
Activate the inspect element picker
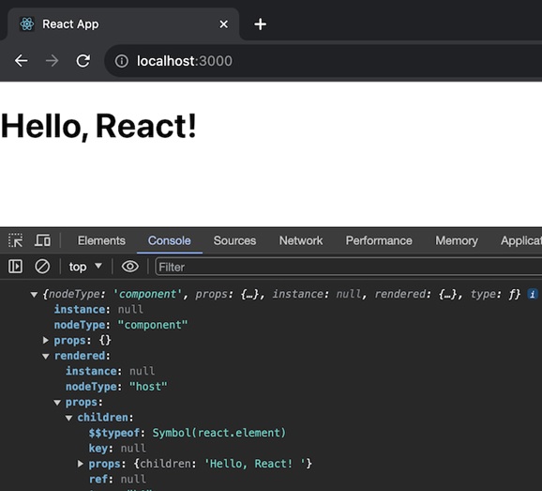click(16, 240)
